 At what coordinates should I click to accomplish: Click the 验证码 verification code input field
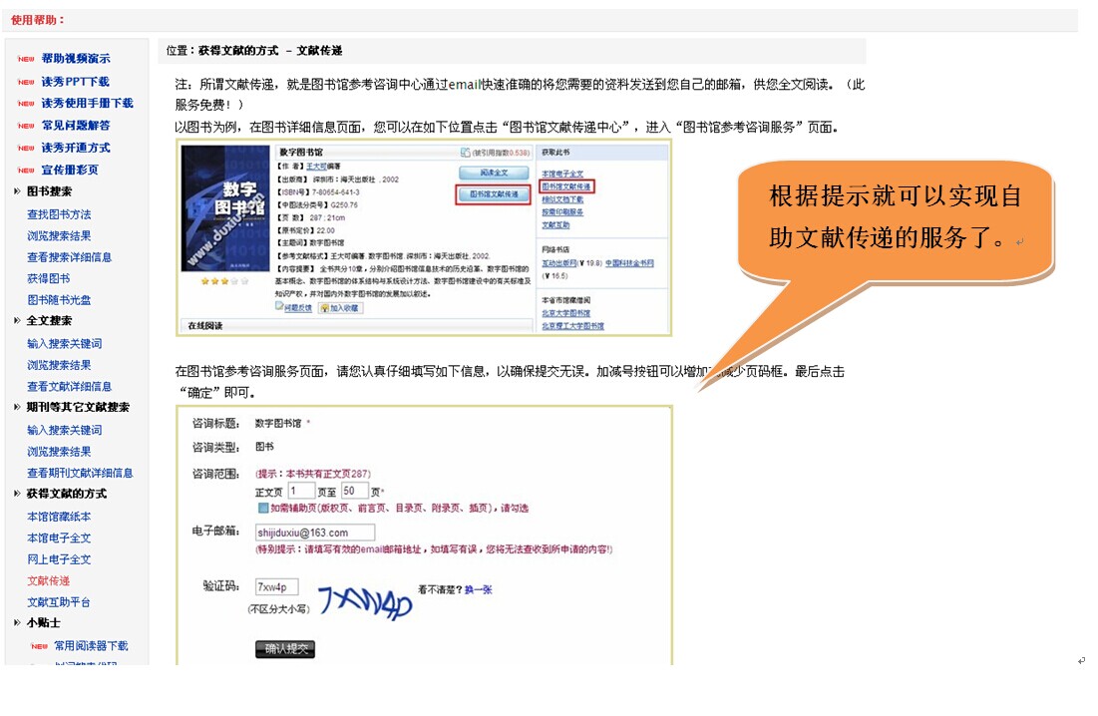[x=276, y=587]
